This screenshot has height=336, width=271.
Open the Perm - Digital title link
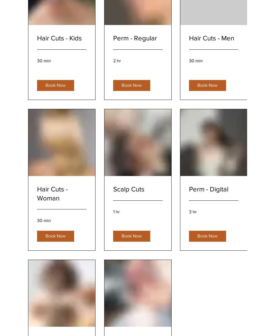click(209, 189)
